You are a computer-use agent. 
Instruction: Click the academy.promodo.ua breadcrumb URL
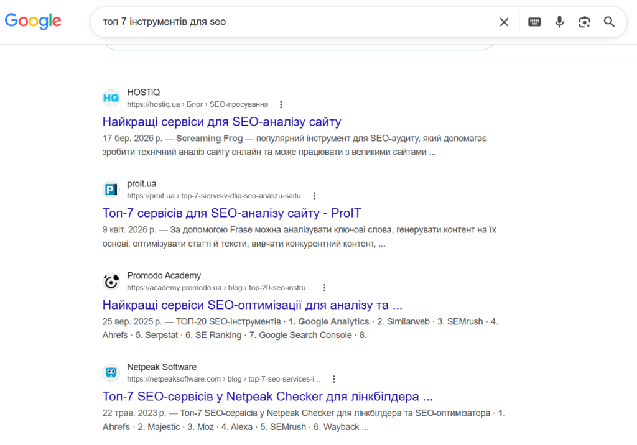(220, 288)
